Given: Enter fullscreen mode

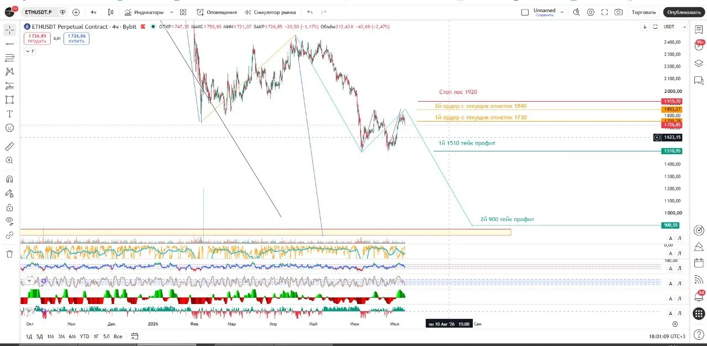Looking at the screenshot, I should coord(605,12).
